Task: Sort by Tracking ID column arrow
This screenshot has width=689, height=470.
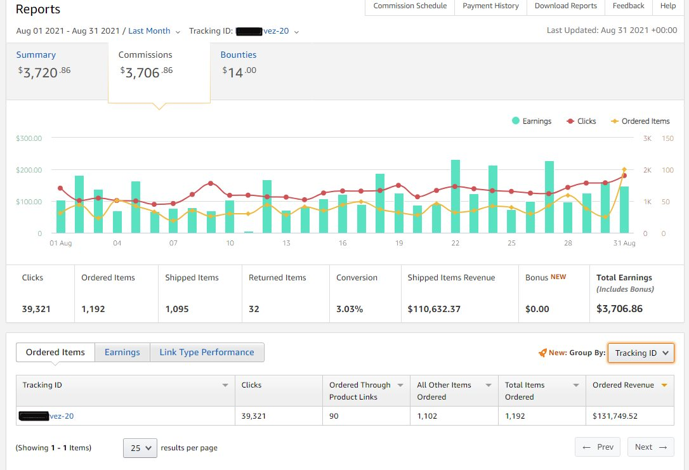Action: [225, 385]
